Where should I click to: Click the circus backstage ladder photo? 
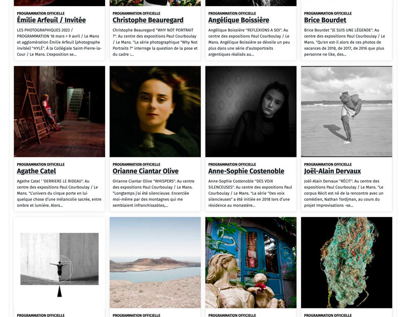(59, 112)
